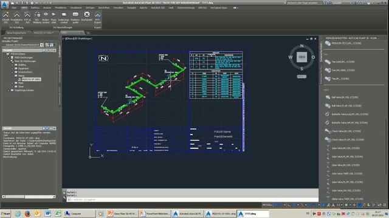
Task: Select Ball Valve,BV palette tool
Action: click(342, 97)
